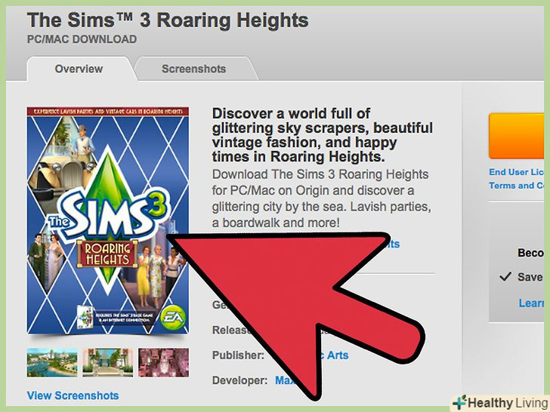Screen dimensions: 550x412
Task: Click the View Screenshots link
Action: 73,395
